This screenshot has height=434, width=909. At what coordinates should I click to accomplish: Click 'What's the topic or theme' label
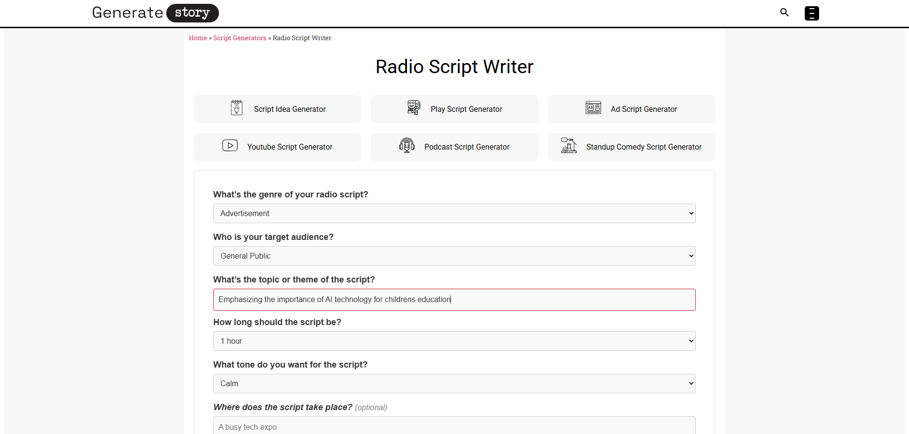pyautogui.click(x=294, y=280)
